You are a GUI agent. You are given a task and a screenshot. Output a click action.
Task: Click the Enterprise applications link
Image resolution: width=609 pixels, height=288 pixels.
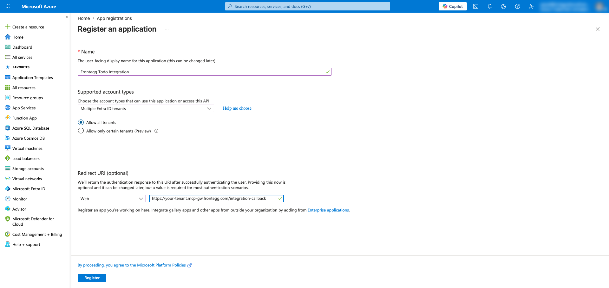point(328,210)
